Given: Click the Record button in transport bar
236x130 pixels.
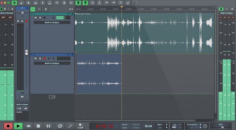Looking at the screenshot, I should (8, 126).
